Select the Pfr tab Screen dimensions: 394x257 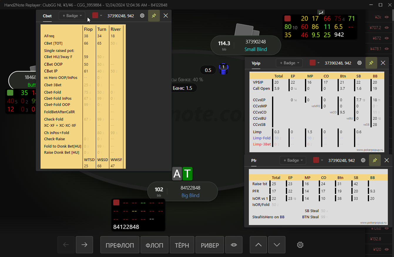pos(254,160)
